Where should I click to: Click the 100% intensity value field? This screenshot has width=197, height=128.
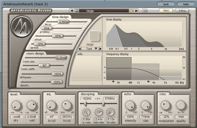coord(130,117)
